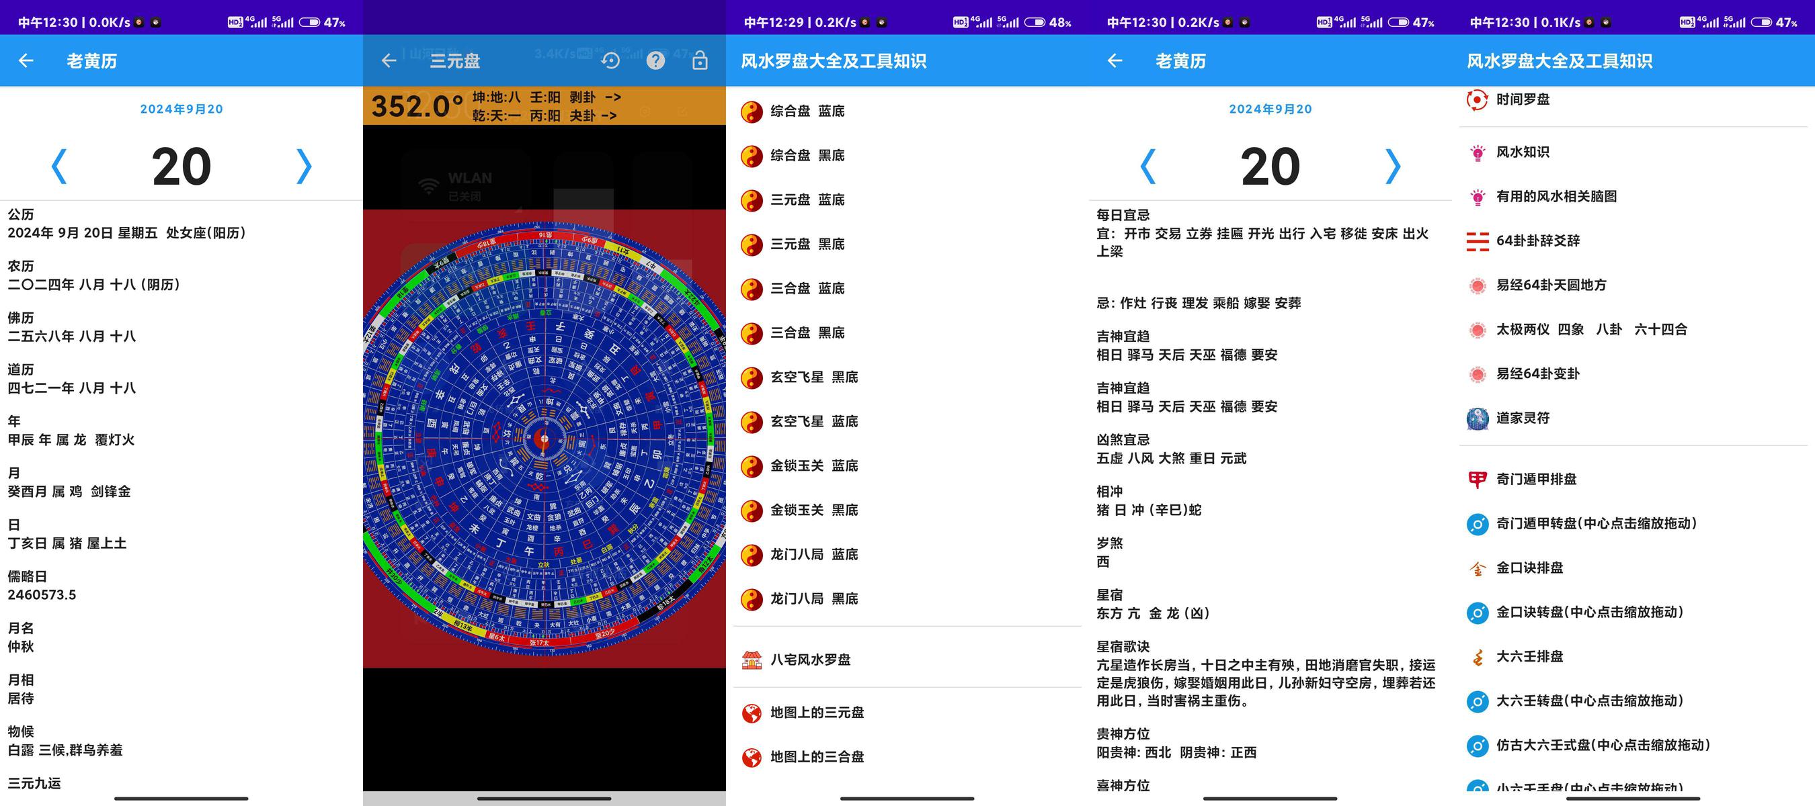Open 八宅风水罗盘 house icon entry
This screenshot has height=806, width=1815.
pyautogui.click(x=907, y=660)
